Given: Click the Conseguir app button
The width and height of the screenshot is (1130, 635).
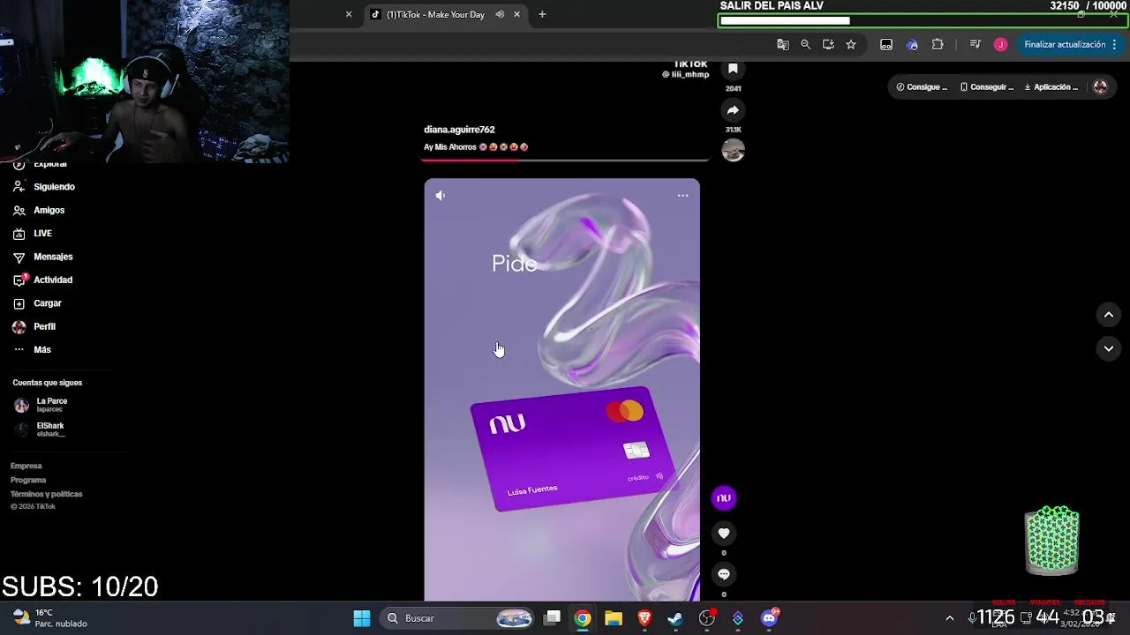Looking at the screenshot, I should click(x=987, y=87).
